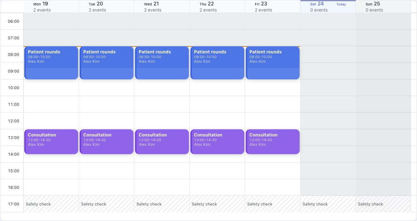417x221 pixels.
Task: Click Friday's Safety check block
Action: tap(273, 204)
